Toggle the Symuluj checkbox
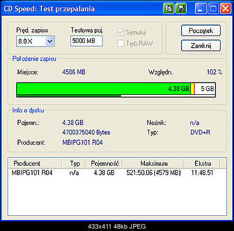The width and height of the screenshot is (234, 231). pyautogui.click(x=120, y=32)
